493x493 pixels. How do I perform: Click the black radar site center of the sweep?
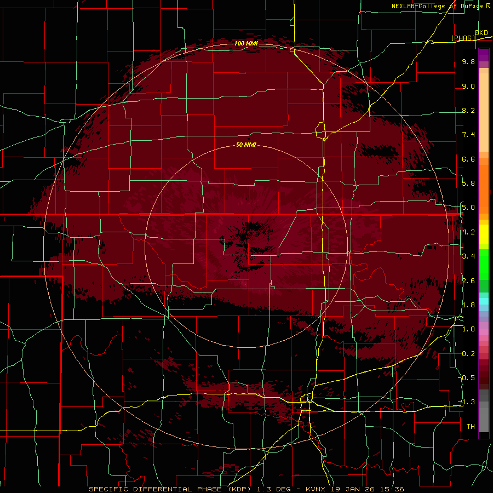click(x=248, y=246)
